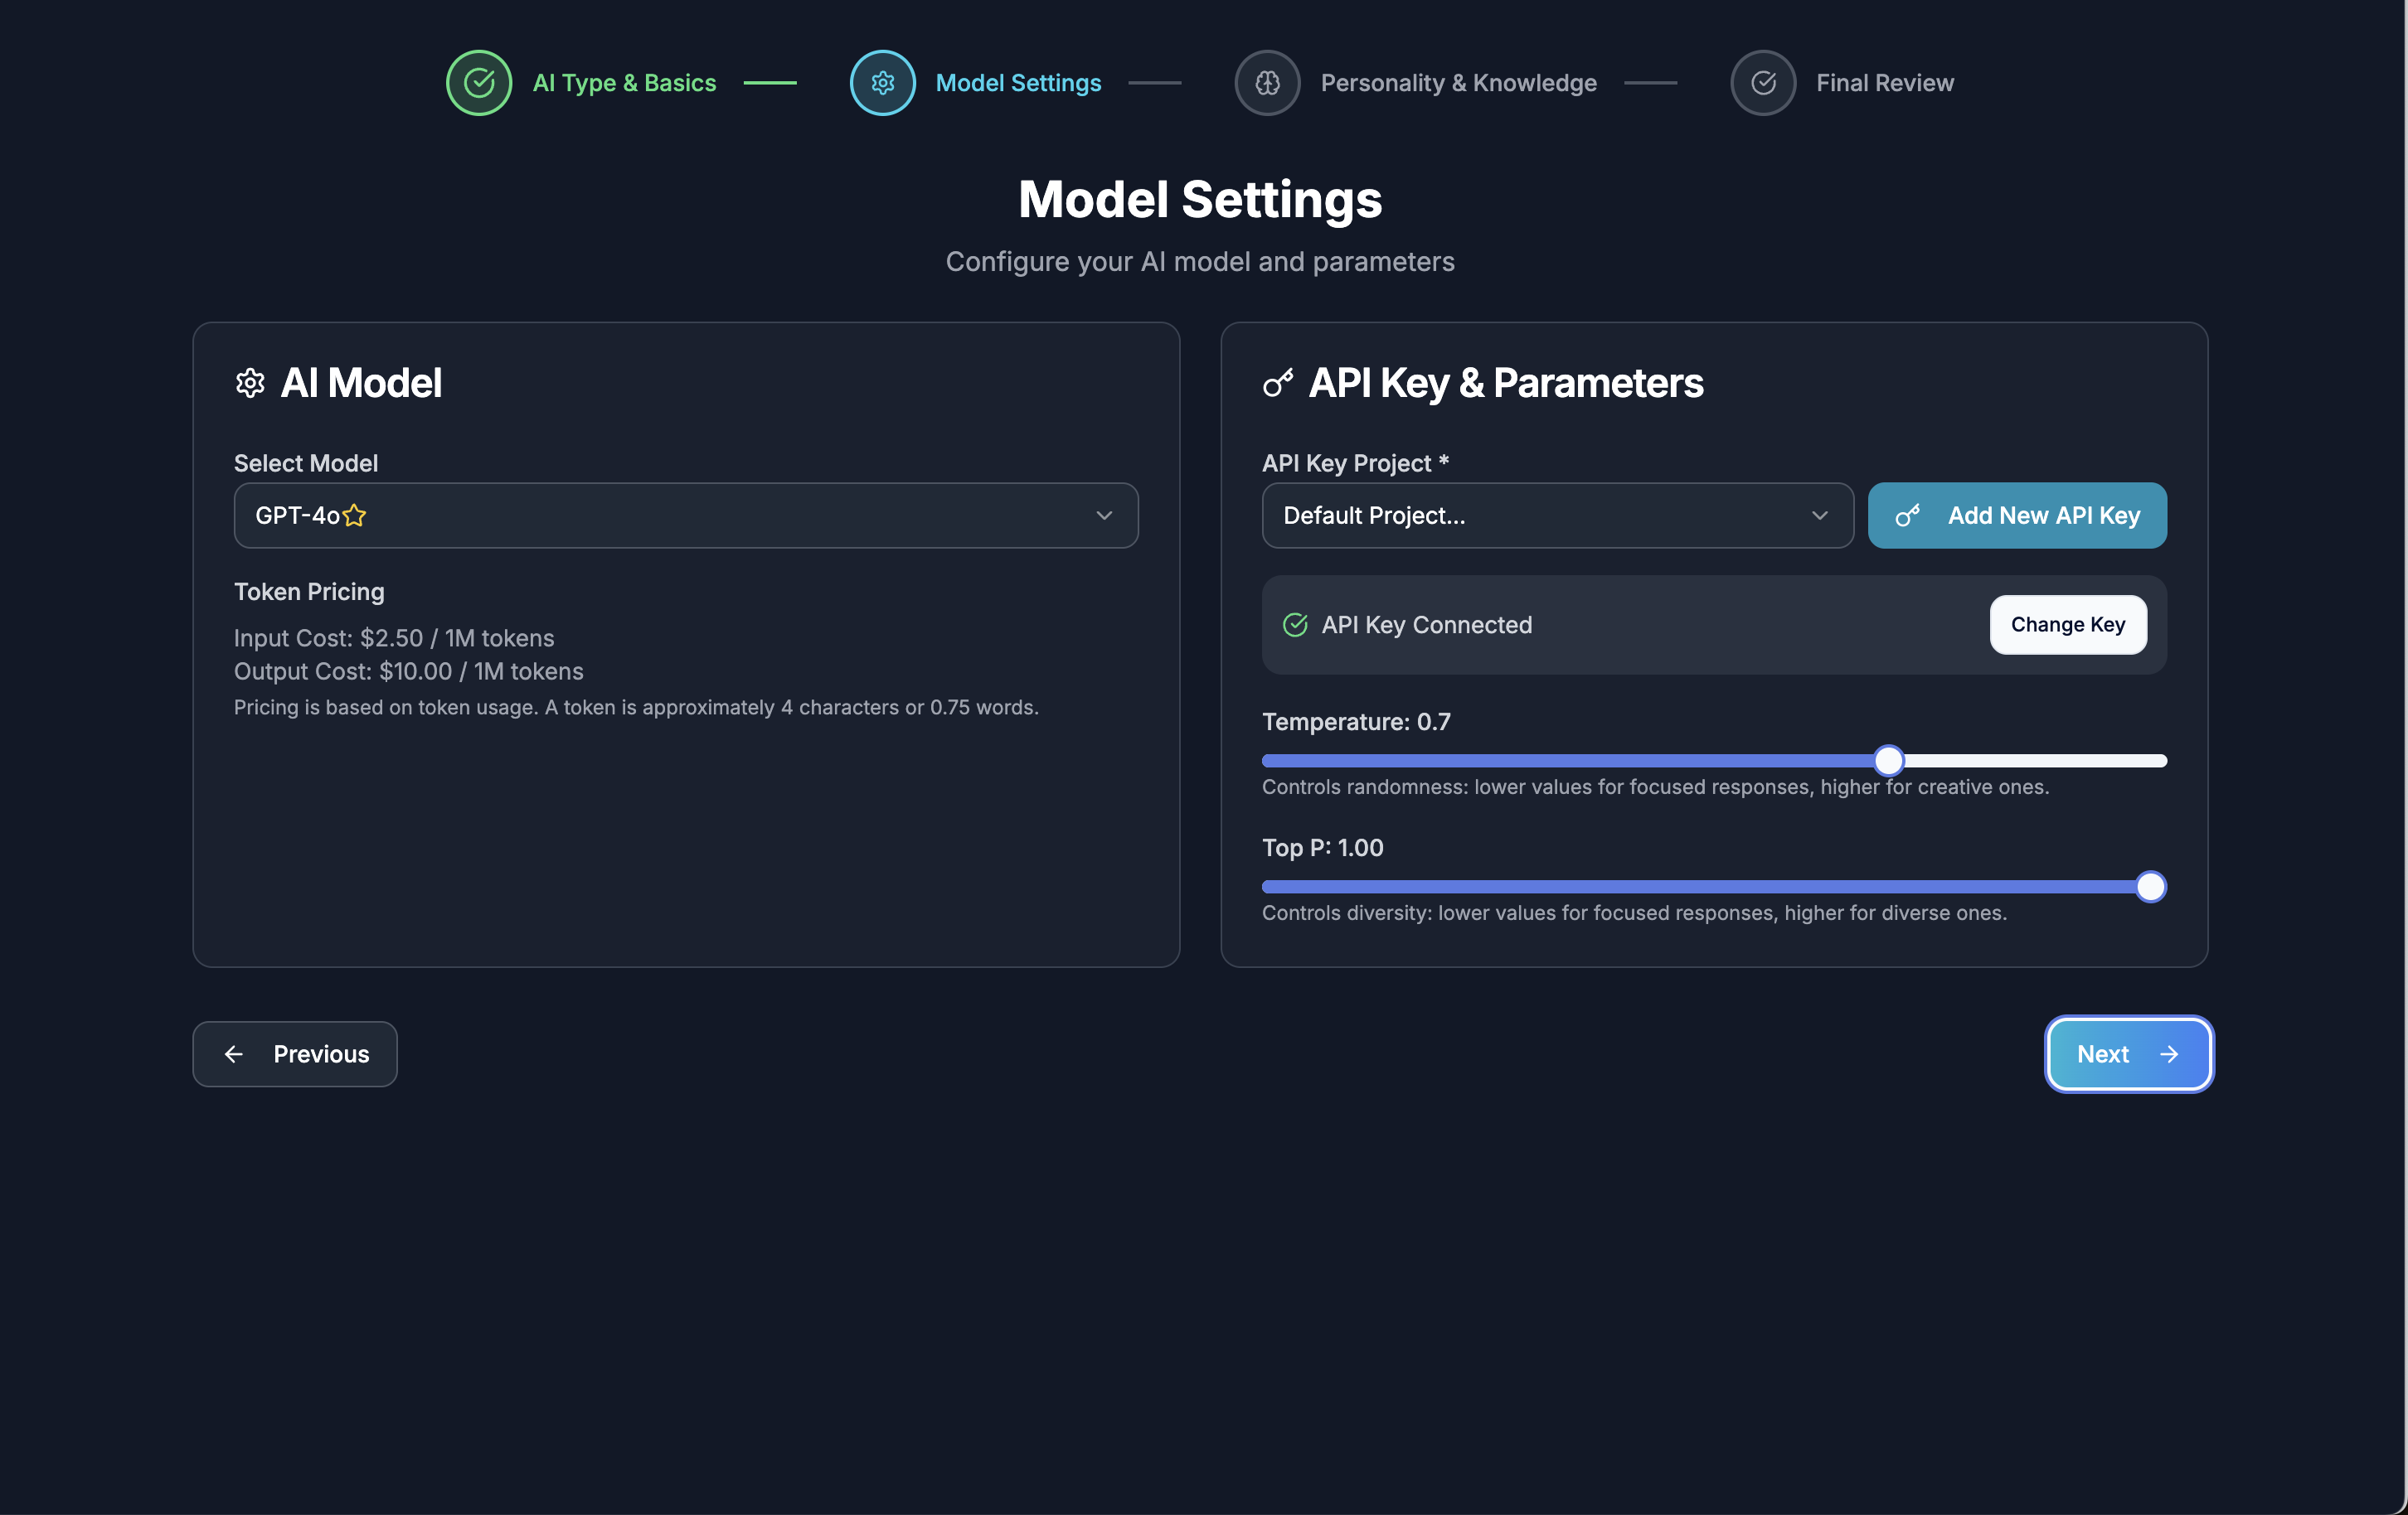Click the brain icon for Personality step
Viewport: 2408px width, 1515px height.
[x=1267, y=83]
